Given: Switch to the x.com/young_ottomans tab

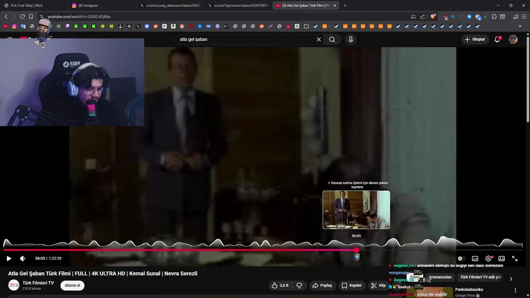Looking at the screenshot, I should pyautogui.click(x=170, y=5).
